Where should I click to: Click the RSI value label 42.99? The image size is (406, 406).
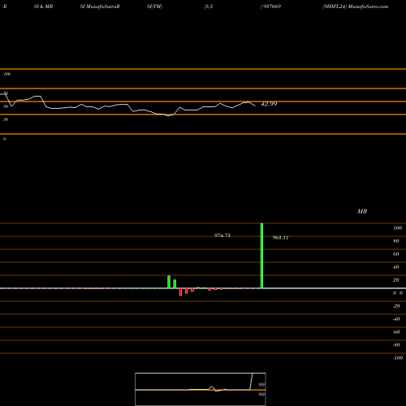(269, 104)
